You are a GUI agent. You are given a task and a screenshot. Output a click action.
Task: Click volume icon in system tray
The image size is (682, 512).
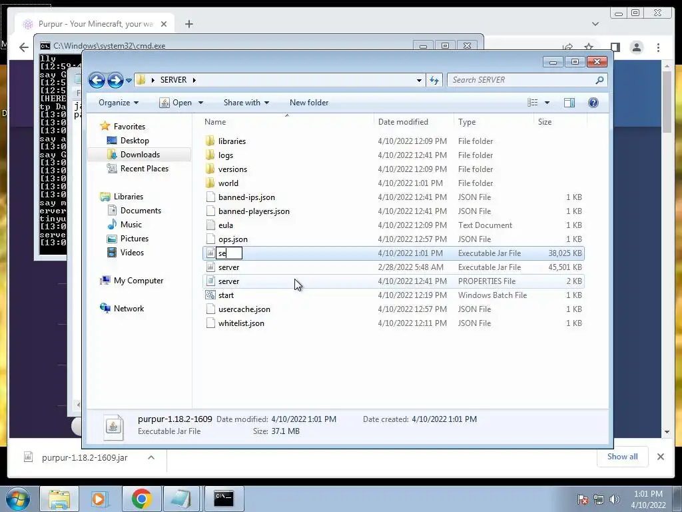click(x=614, y=499)
